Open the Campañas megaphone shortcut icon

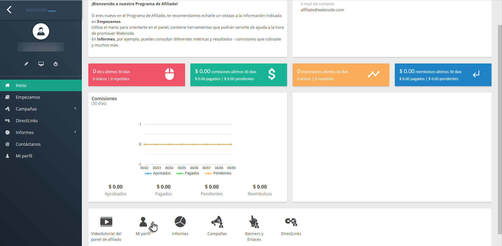click(217, 222)
